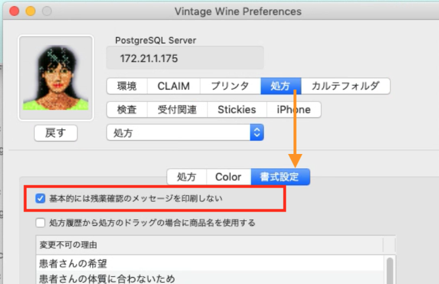
Task: Click the 戻す button
Action: point(55,133)
